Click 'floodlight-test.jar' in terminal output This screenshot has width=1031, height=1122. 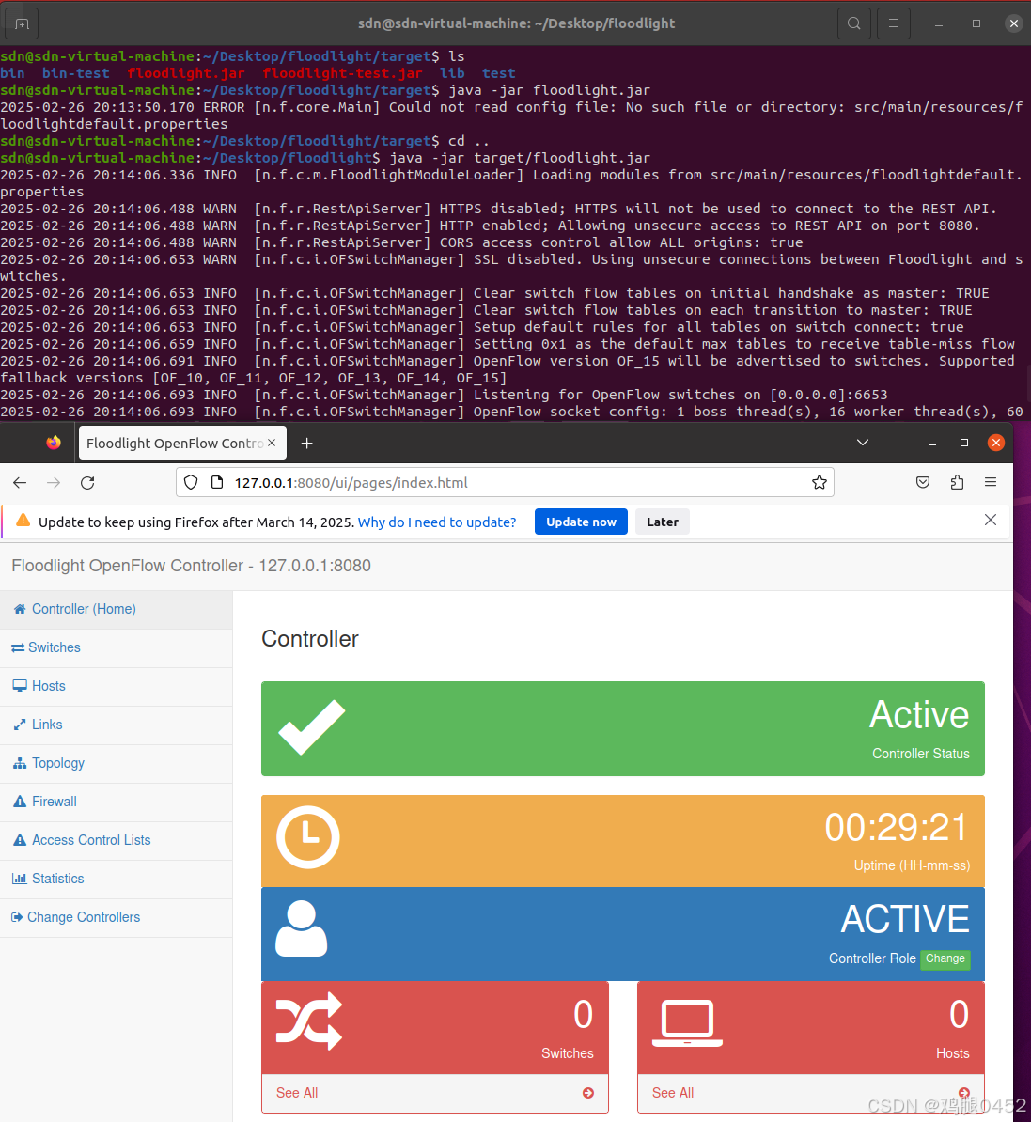pyautogui.click(x=342, y=73)
